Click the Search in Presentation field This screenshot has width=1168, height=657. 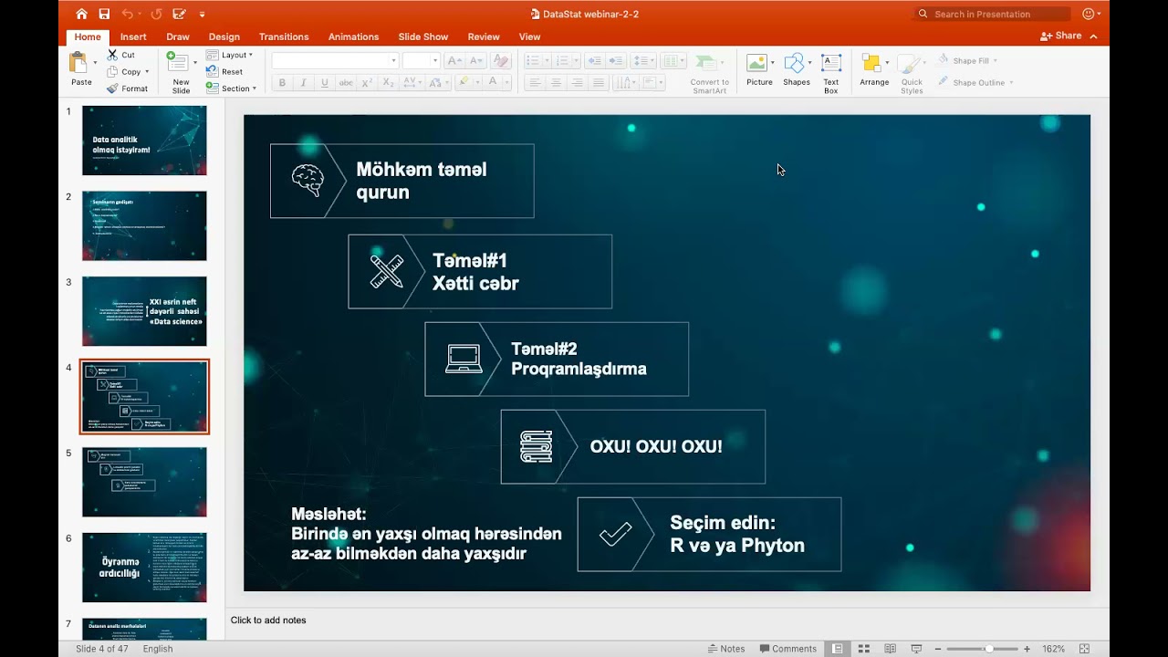tap(993, 14)
